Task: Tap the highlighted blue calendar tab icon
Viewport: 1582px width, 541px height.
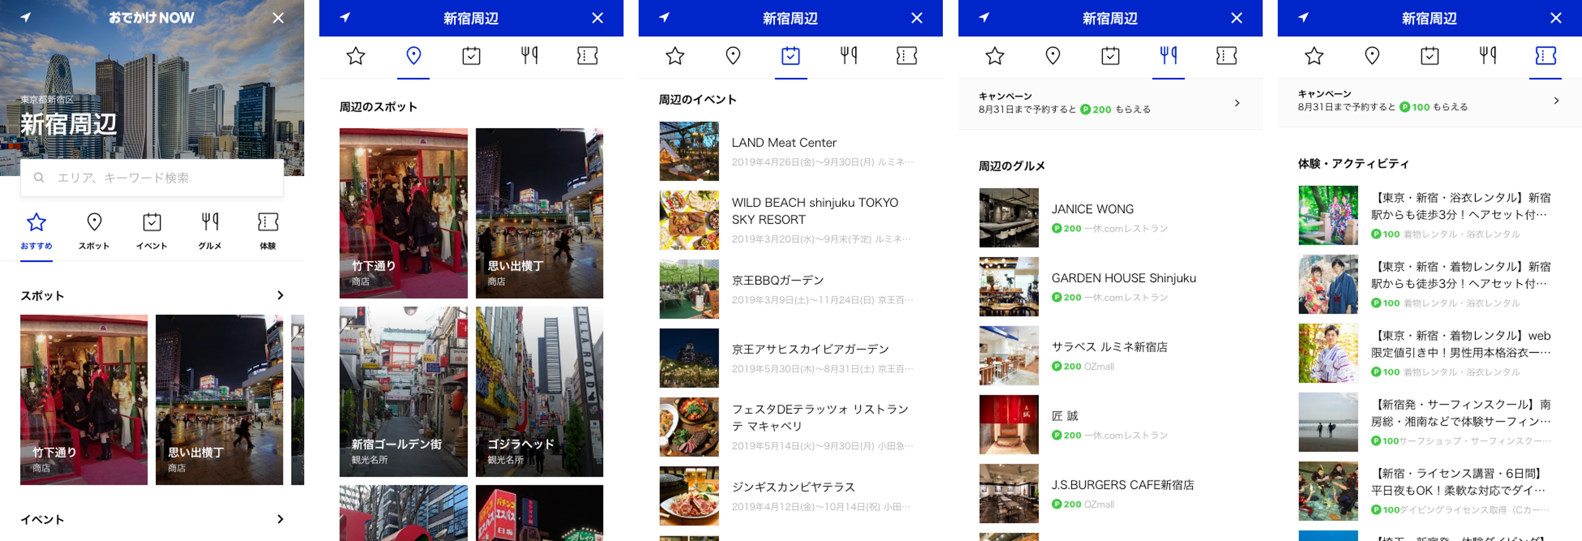Action: point(790,56)
